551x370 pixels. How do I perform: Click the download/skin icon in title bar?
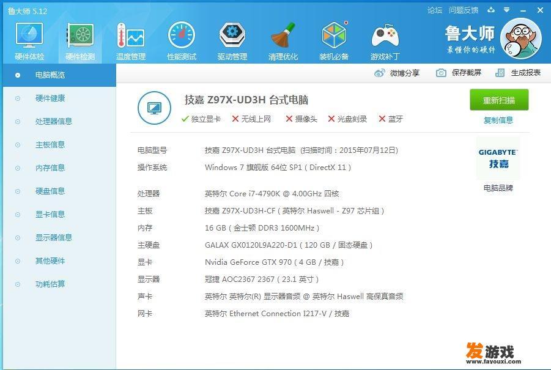(x=491, y=10)
